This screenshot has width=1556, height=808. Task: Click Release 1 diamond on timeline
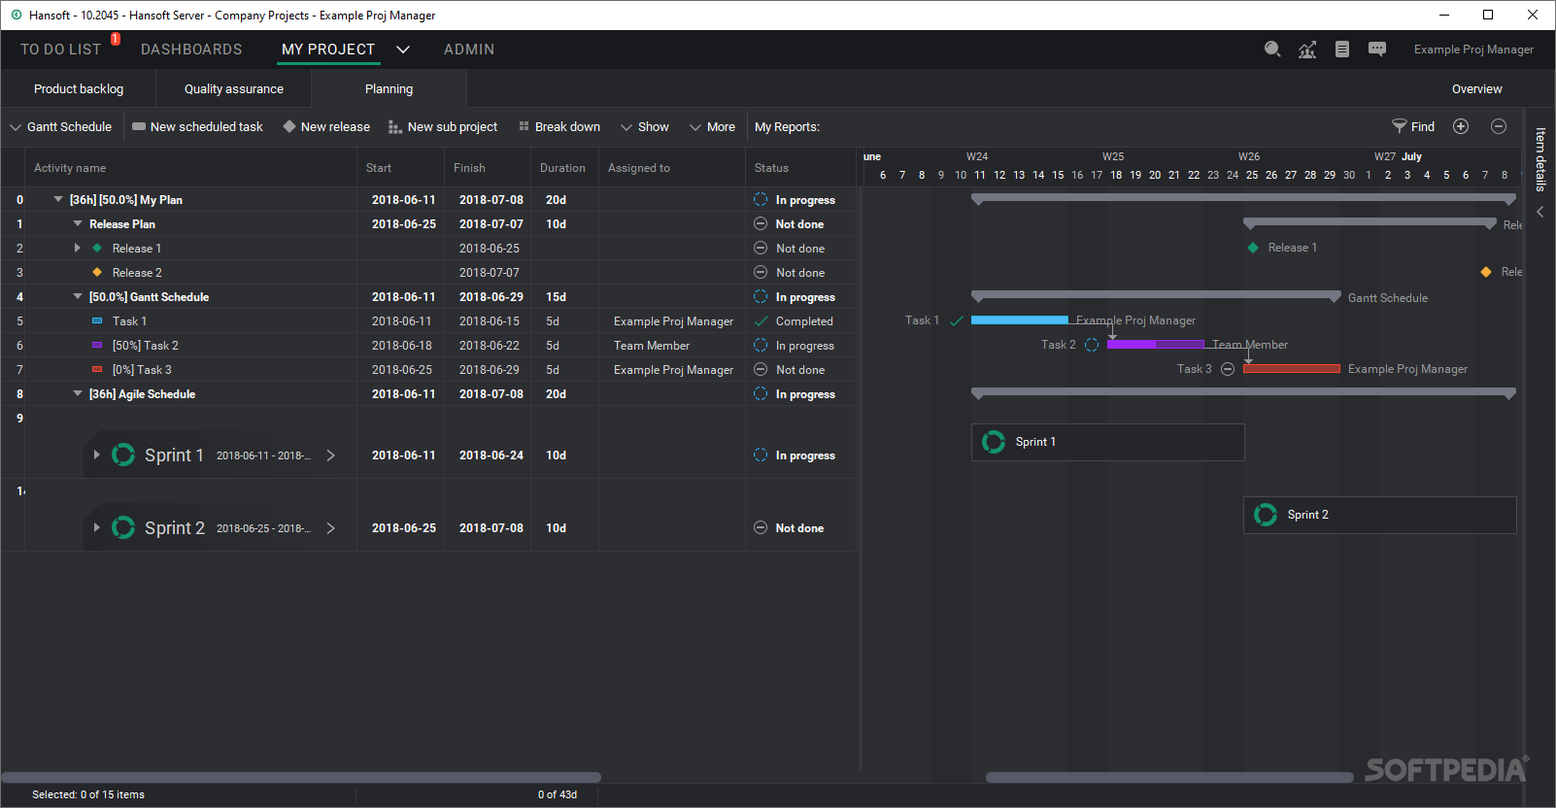pos(1253,248)
